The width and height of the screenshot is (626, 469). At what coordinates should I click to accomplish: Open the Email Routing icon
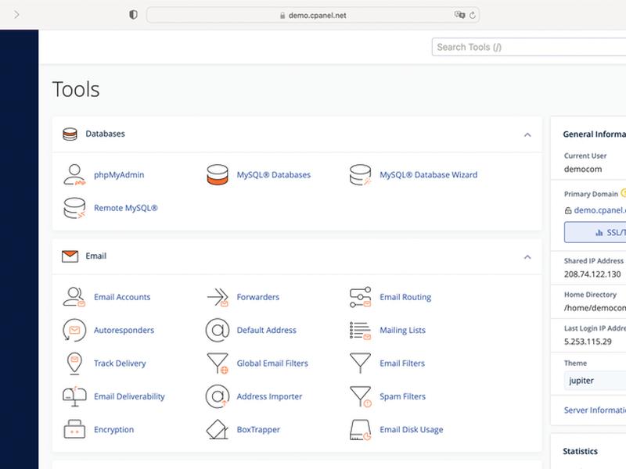360,297
